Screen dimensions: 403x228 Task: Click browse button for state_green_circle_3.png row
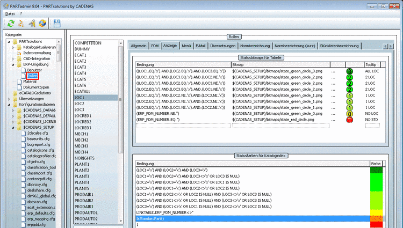click(x=334, y=70)
